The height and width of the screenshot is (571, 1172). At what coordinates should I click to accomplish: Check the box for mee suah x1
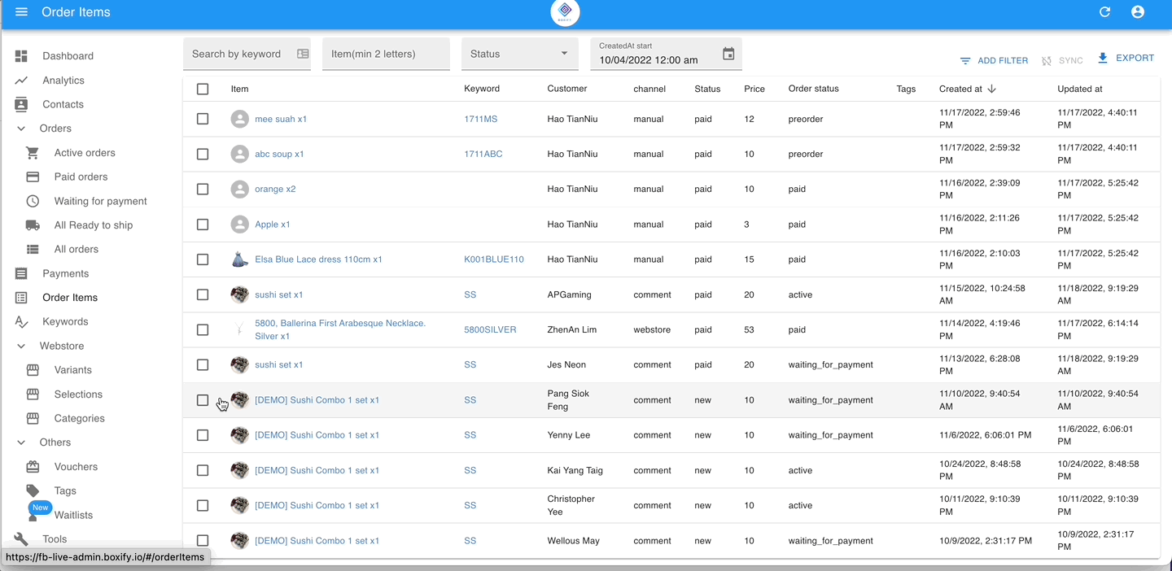click(203, 119)
